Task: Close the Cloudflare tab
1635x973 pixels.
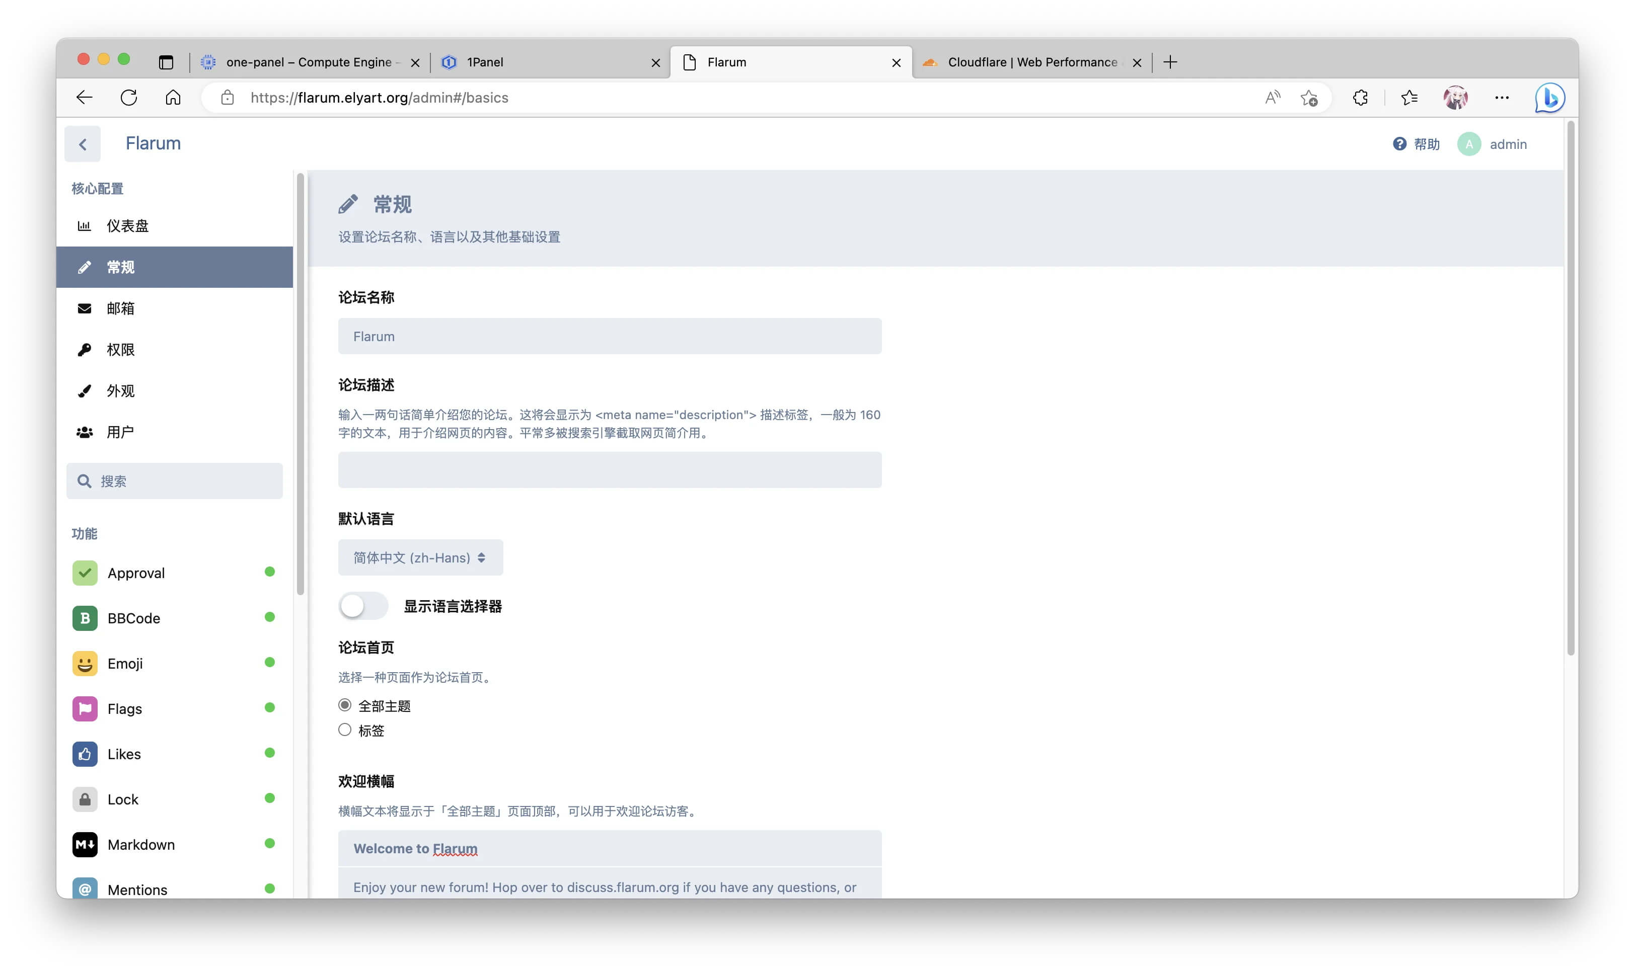Action: tap(1137, 62)
